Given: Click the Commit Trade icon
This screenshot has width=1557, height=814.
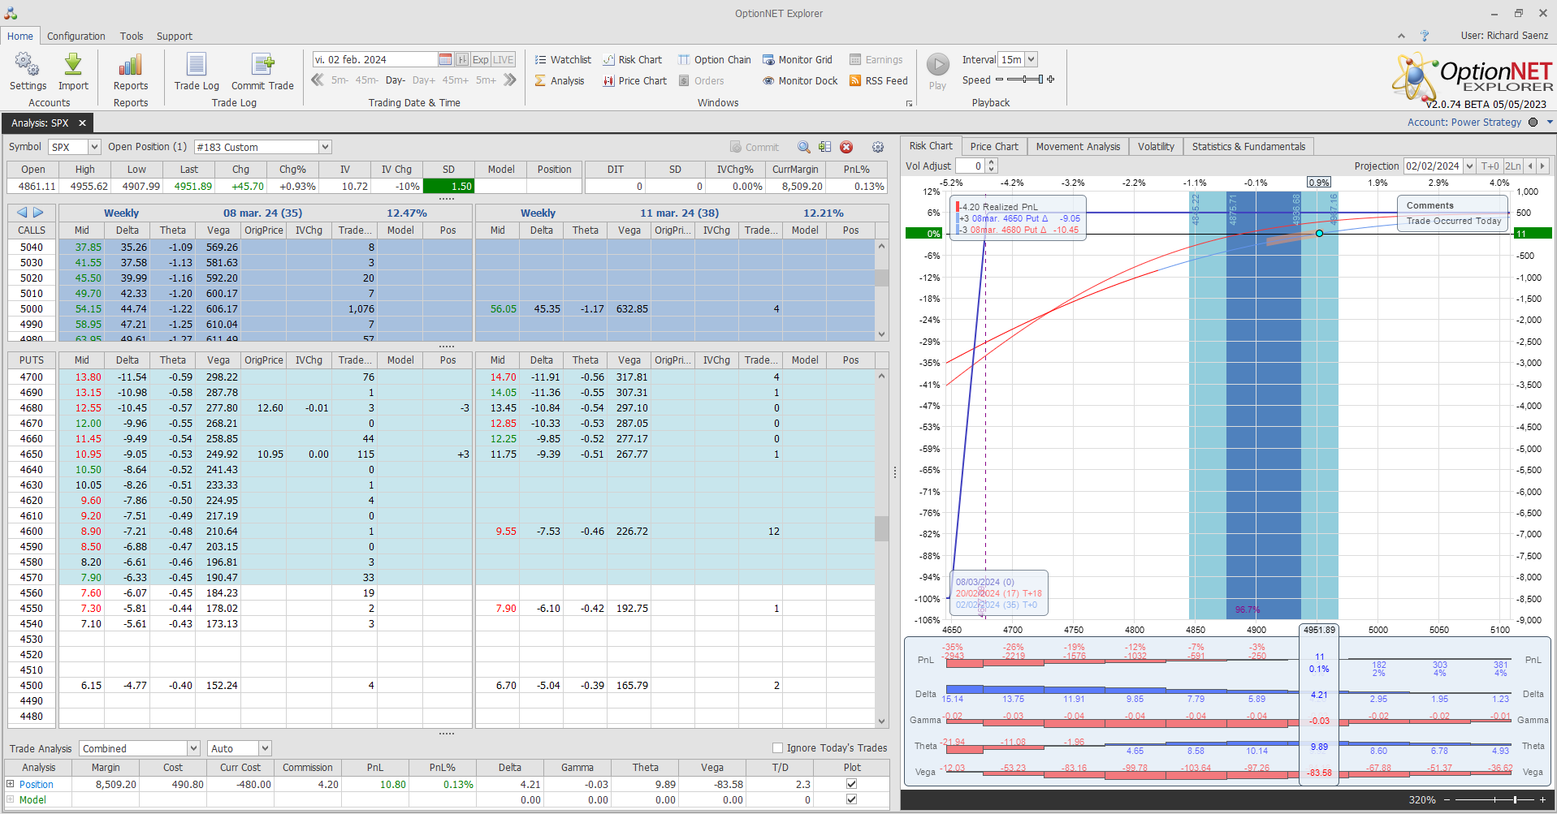Looking at the screenshot, I should [262, 71].
